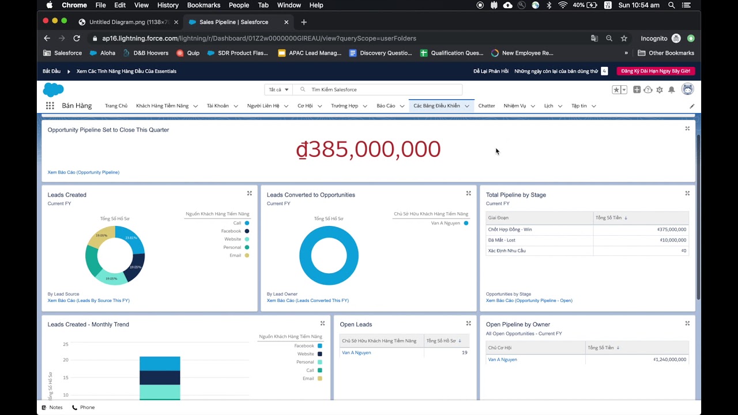The width and height of the screenshot is (738, 415).
Task: Reload the page in Chrome
Action: 77,38
